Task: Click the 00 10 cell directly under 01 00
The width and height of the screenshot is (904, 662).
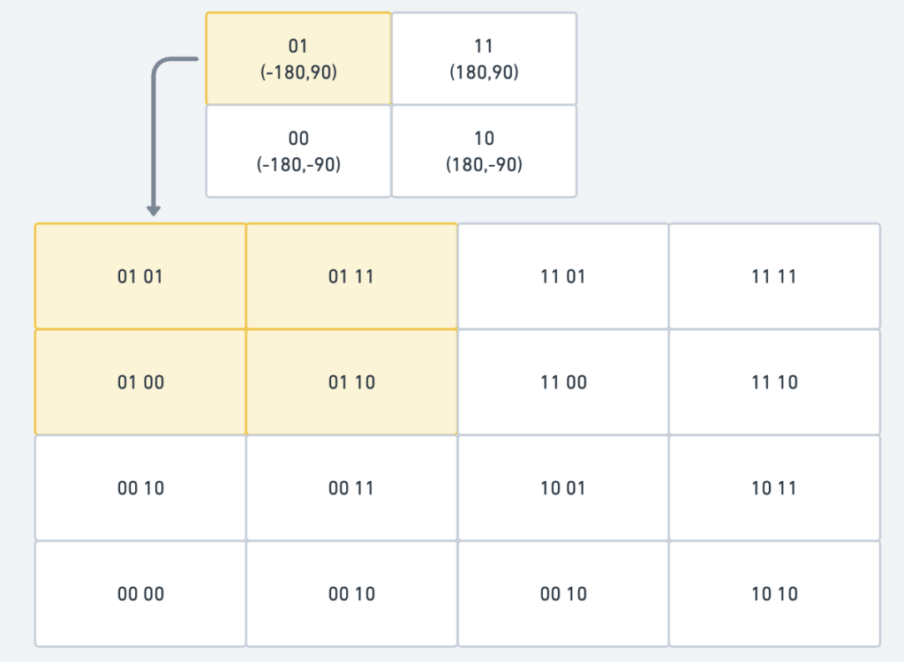Action: coord(140,488)
